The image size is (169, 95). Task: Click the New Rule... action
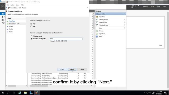(x=102, y=17)
